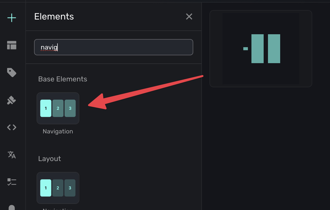
Task: Select Navigation thumbnail under Base Elements
Action: pos(58,108)
